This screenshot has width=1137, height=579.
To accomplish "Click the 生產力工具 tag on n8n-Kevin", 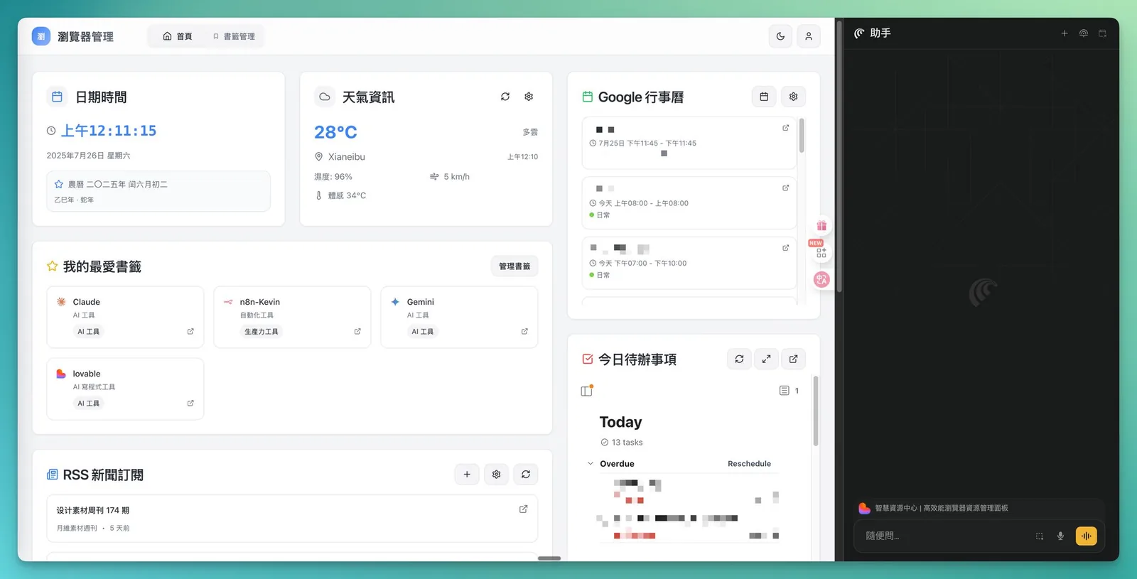I will pos(262,332).
